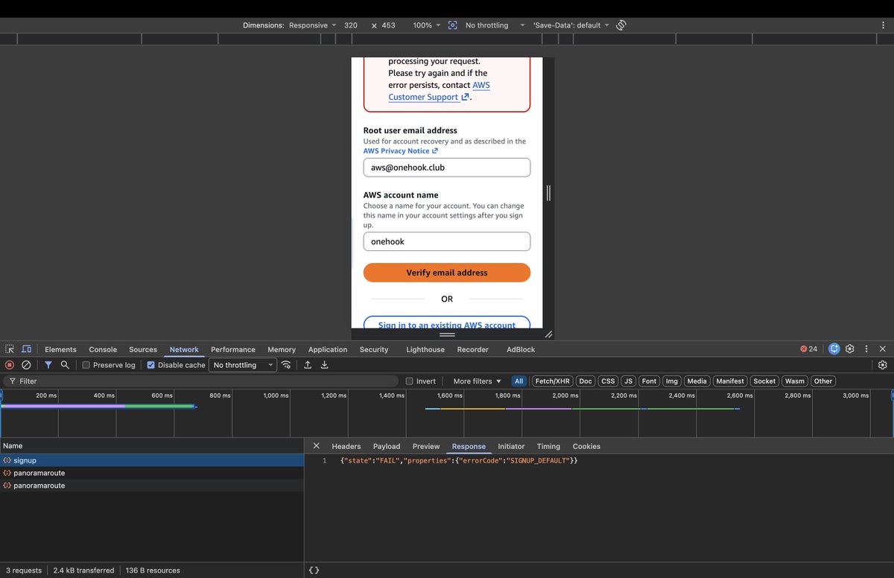Filter by JS requests
Image resolution: width=894 pixels, height=578 pixels.
tap(628, 381)
